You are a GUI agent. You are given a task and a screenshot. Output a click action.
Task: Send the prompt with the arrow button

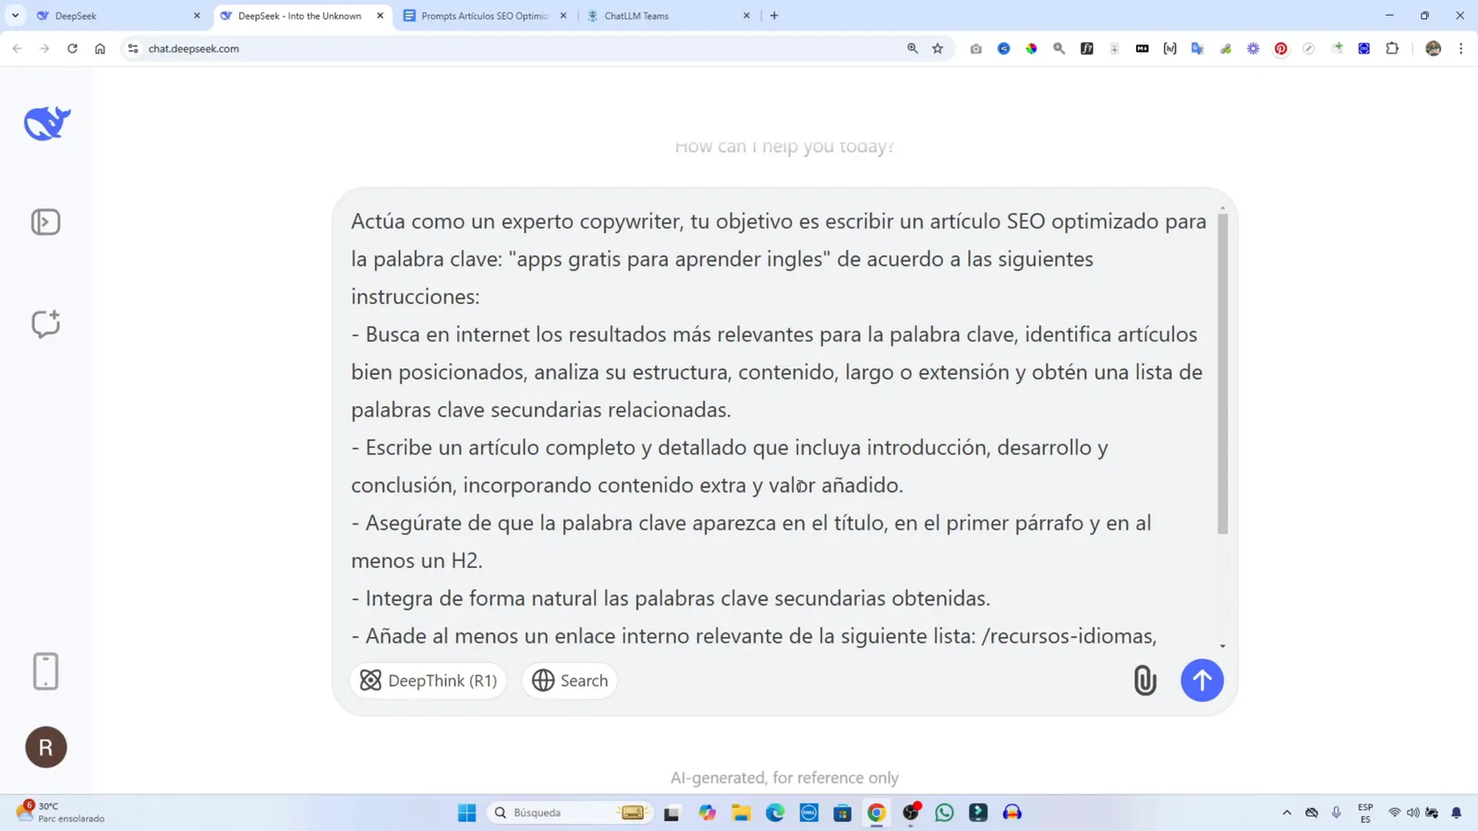point(1201,680)
